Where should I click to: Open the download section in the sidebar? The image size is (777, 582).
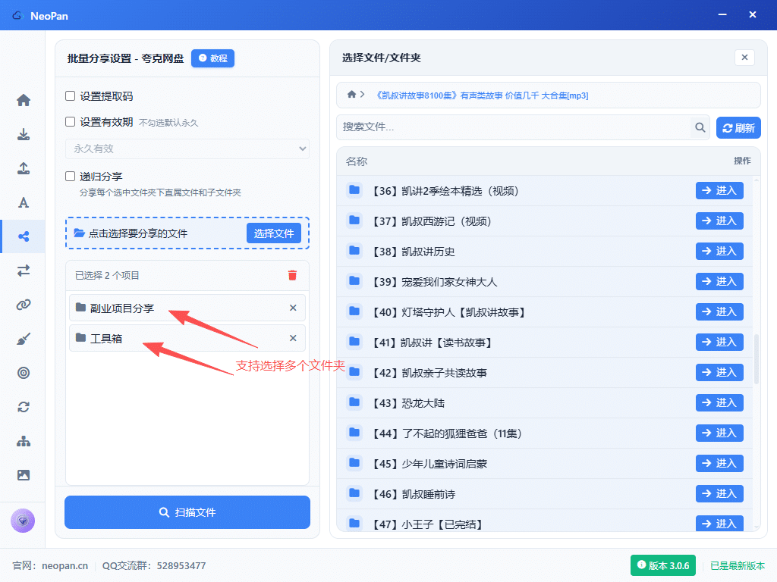click(x=24, y=134)
